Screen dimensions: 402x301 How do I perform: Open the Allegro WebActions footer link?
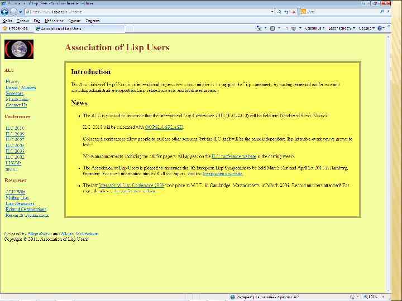79,234
